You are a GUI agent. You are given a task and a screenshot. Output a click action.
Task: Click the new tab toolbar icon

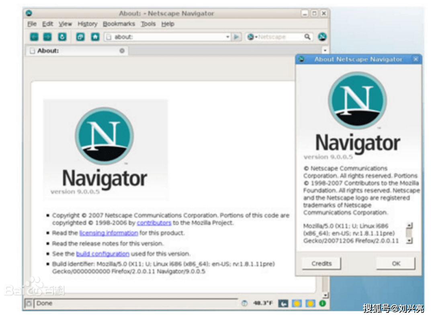pos(80,37)
